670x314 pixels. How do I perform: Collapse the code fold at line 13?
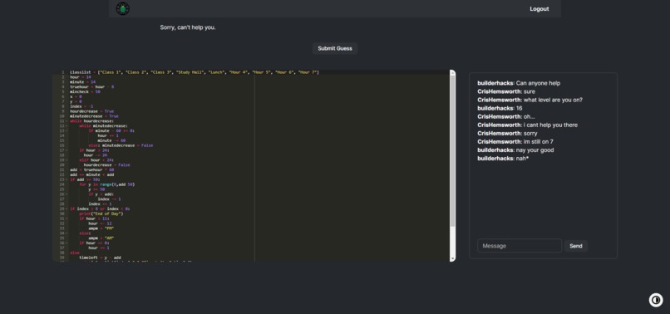click(x=67, y=130)
